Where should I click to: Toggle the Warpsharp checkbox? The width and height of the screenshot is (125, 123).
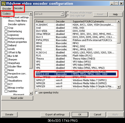click(x=6, y=63)
